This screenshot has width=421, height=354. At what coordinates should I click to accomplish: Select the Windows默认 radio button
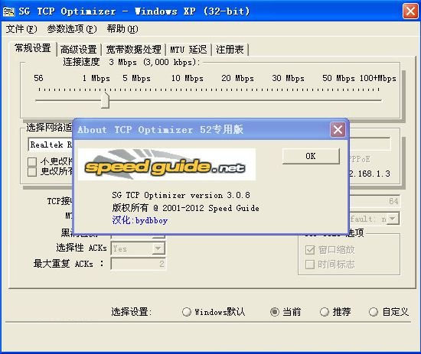tap(186, 312)
